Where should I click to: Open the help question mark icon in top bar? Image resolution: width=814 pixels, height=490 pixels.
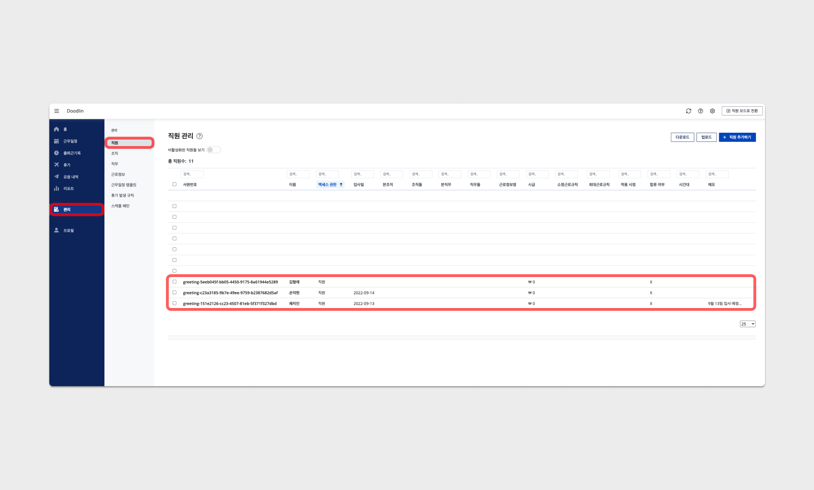click(700, 111)
